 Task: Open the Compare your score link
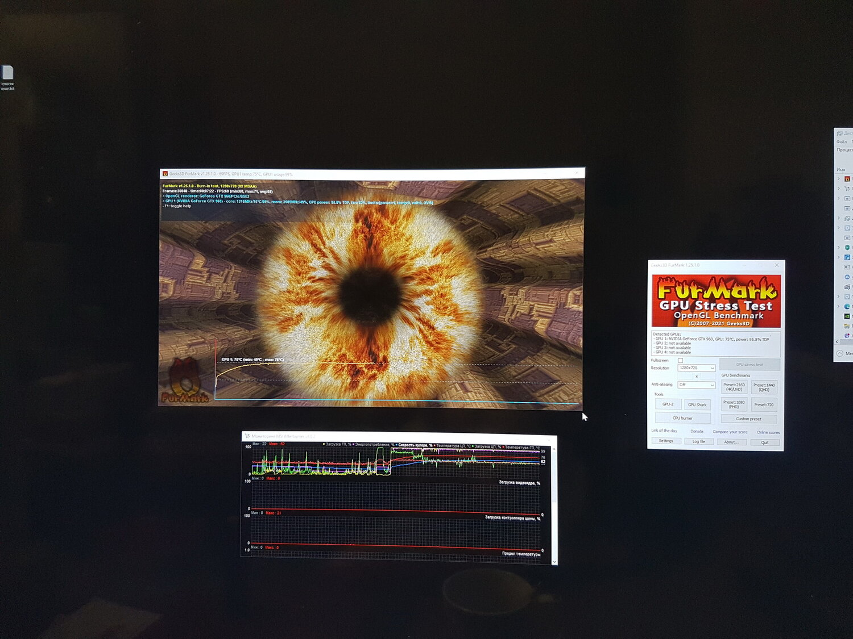[730, 432]
